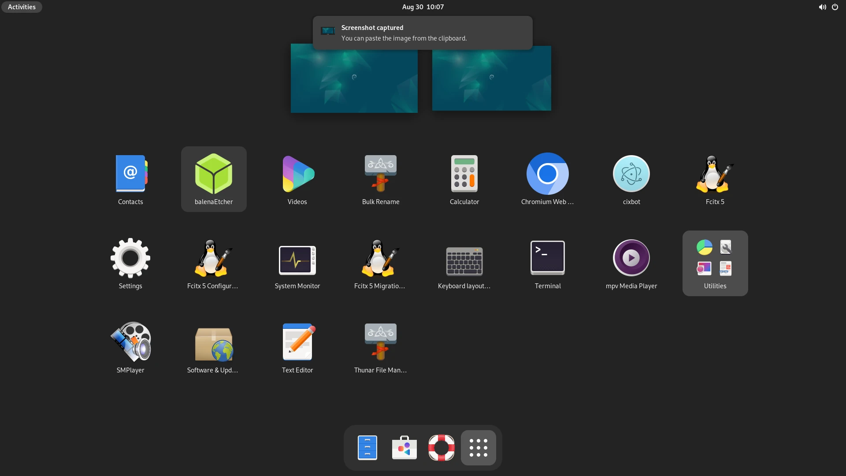
Task: Open Settings app
Action: (x=130, y=263)
